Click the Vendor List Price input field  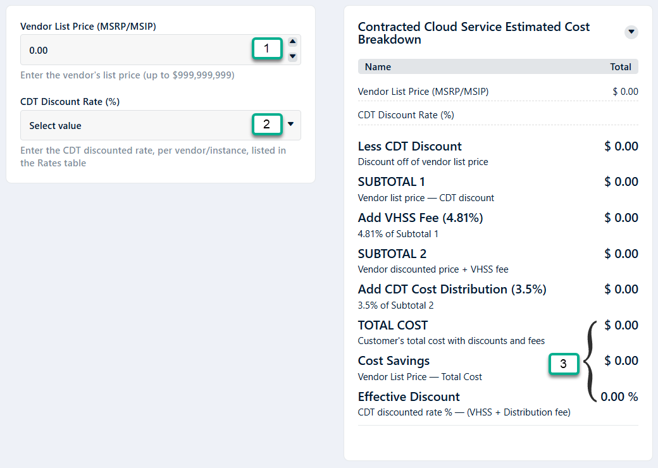[x=160, y=50]
